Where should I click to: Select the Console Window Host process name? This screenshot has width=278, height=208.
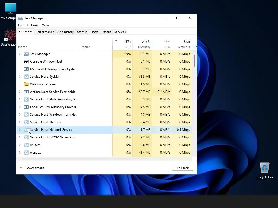(x=46, y=61)
